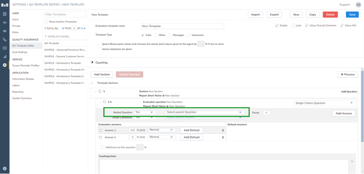Open the phone calls icon in sidebar
Image resolution: width=364 pixels, height=174 pixels.
click(x=5, y=40)
